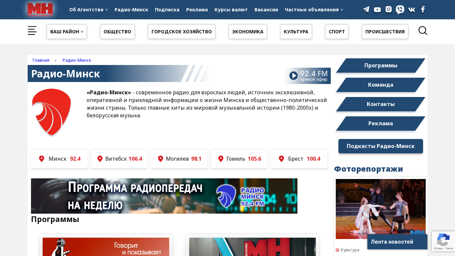Open the ballet photo report thumbnail
The image size is (455, 256).
click(381, 209)
